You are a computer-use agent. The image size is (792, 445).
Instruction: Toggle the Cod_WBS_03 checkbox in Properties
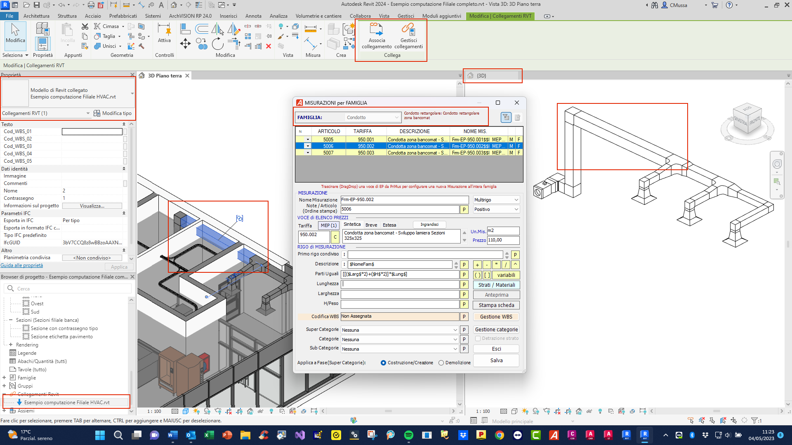pyautogui.click(x=125, y=147)
